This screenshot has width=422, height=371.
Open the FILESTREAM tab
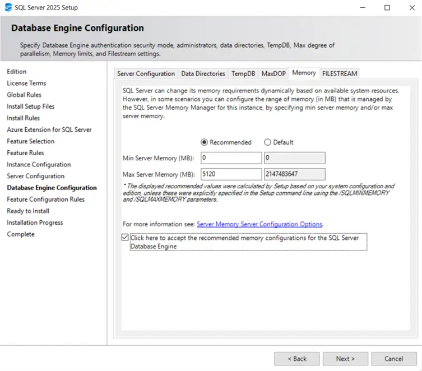[340, 74]
